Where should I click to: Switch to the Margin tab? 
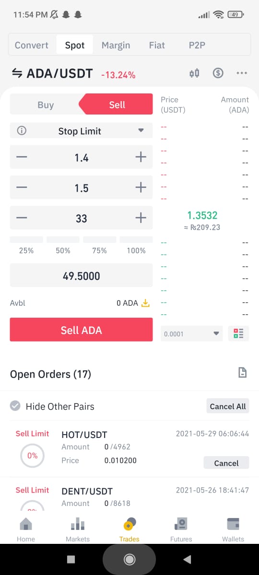116,46
